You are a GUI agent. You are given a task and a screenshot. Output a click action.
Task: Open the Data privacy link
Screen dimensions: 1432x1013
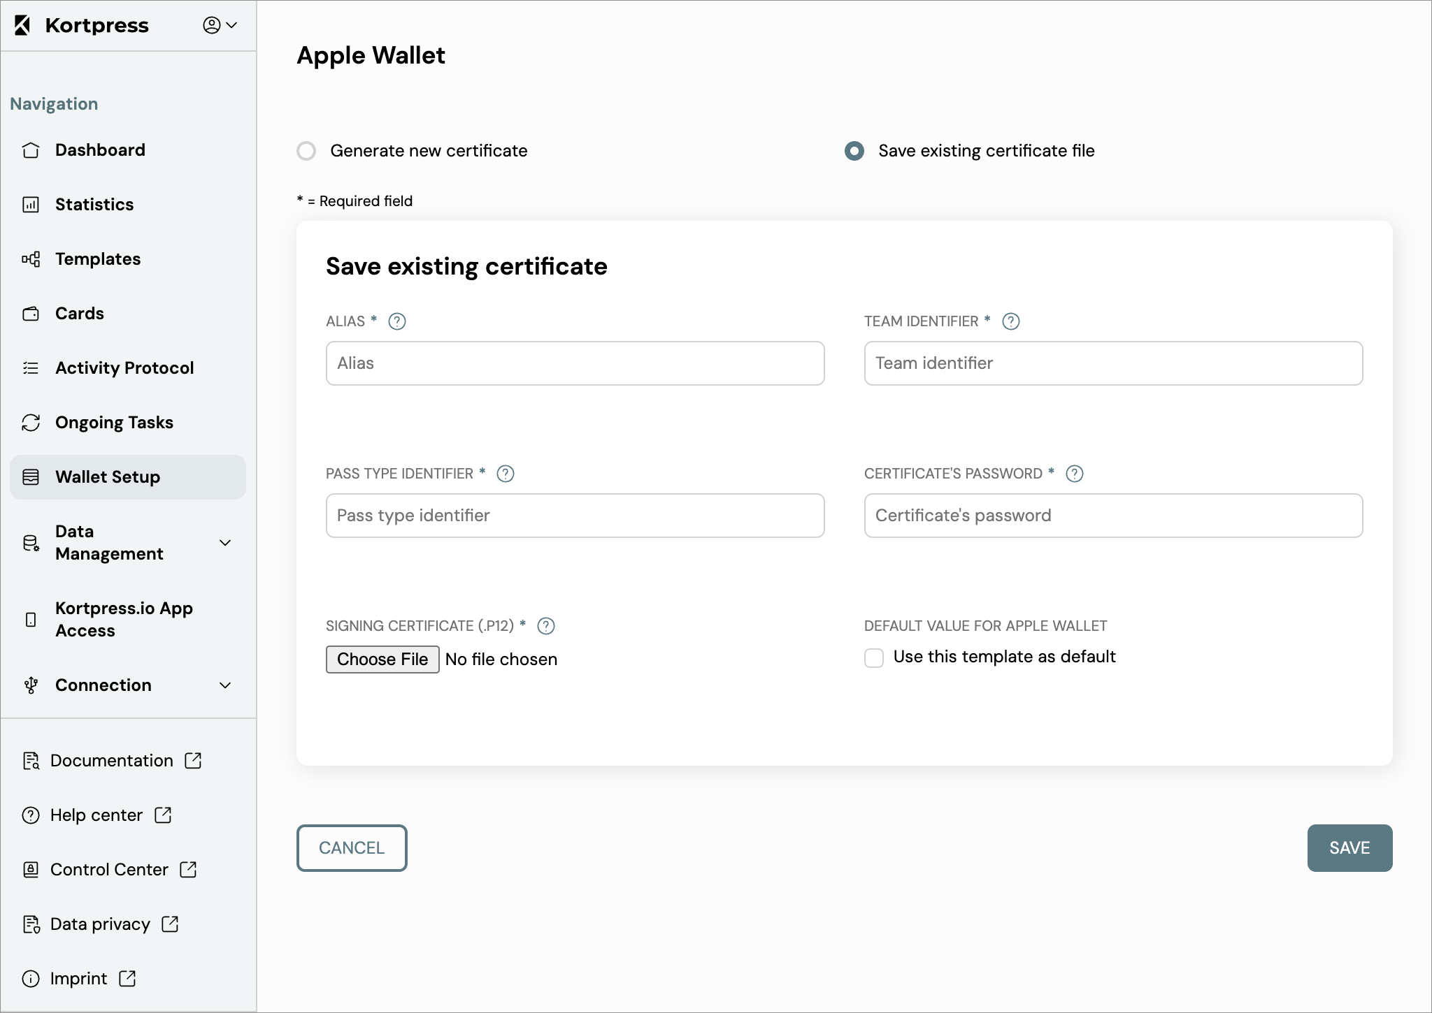pyautogui.click(x=100, y=924)
